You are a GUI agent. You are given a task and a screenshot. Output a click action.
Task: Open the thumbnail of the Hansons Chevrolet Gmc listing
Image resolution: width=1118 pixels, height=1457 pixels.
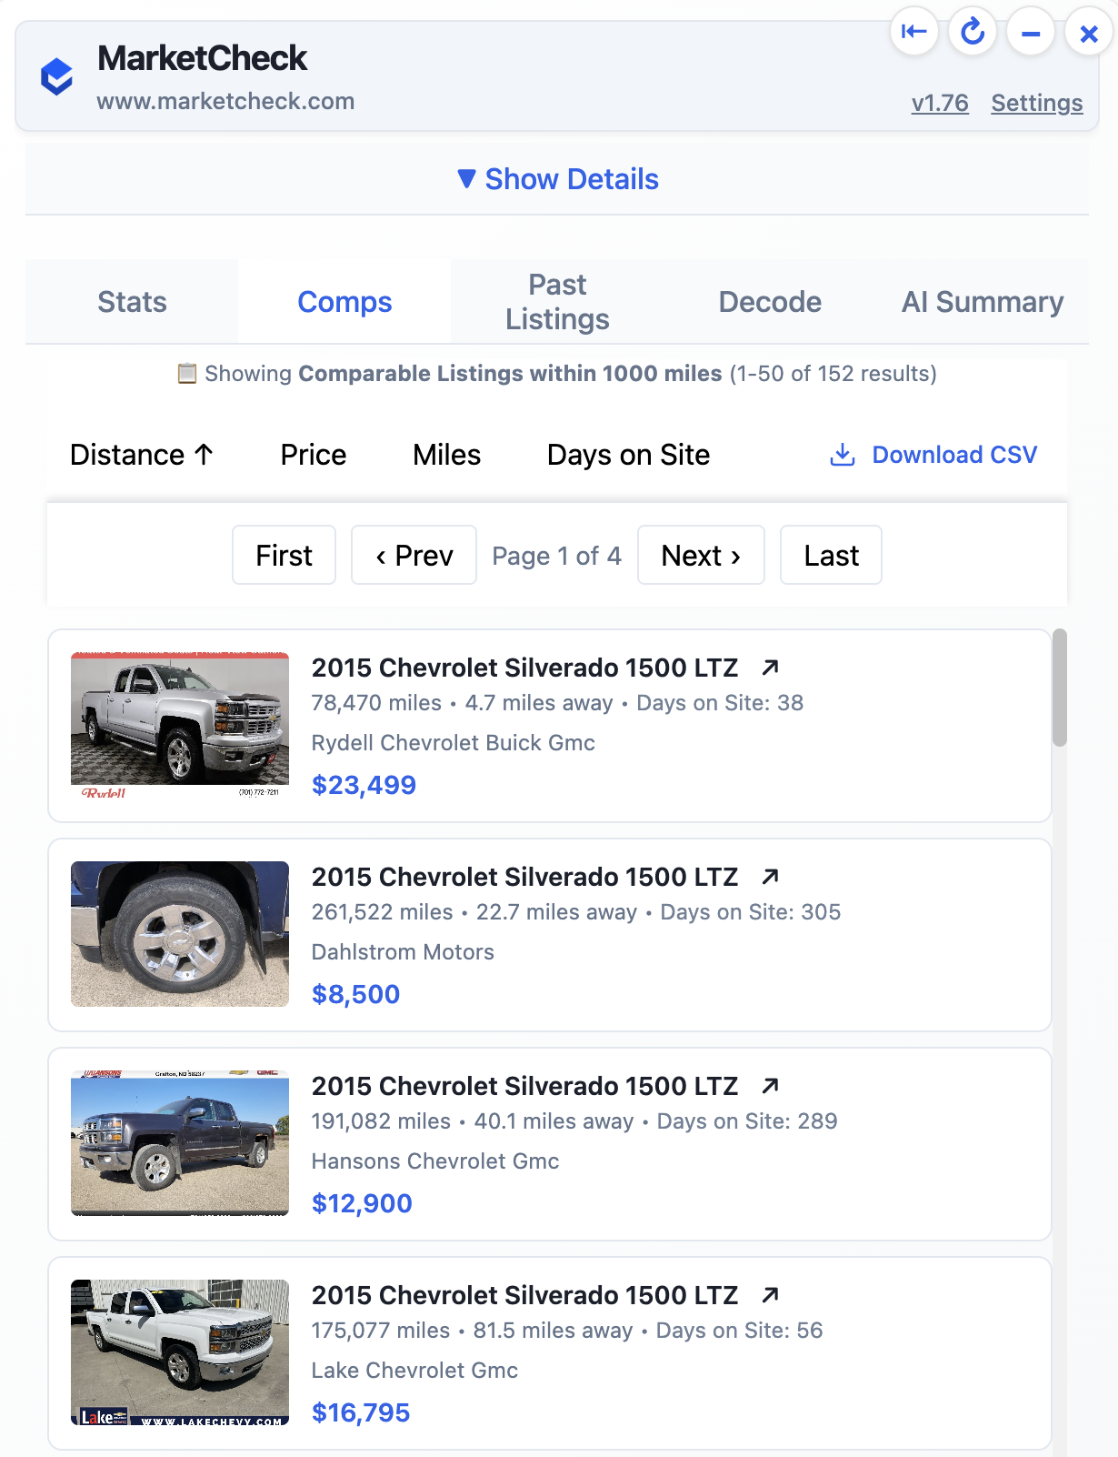[x=180, y=1143]
